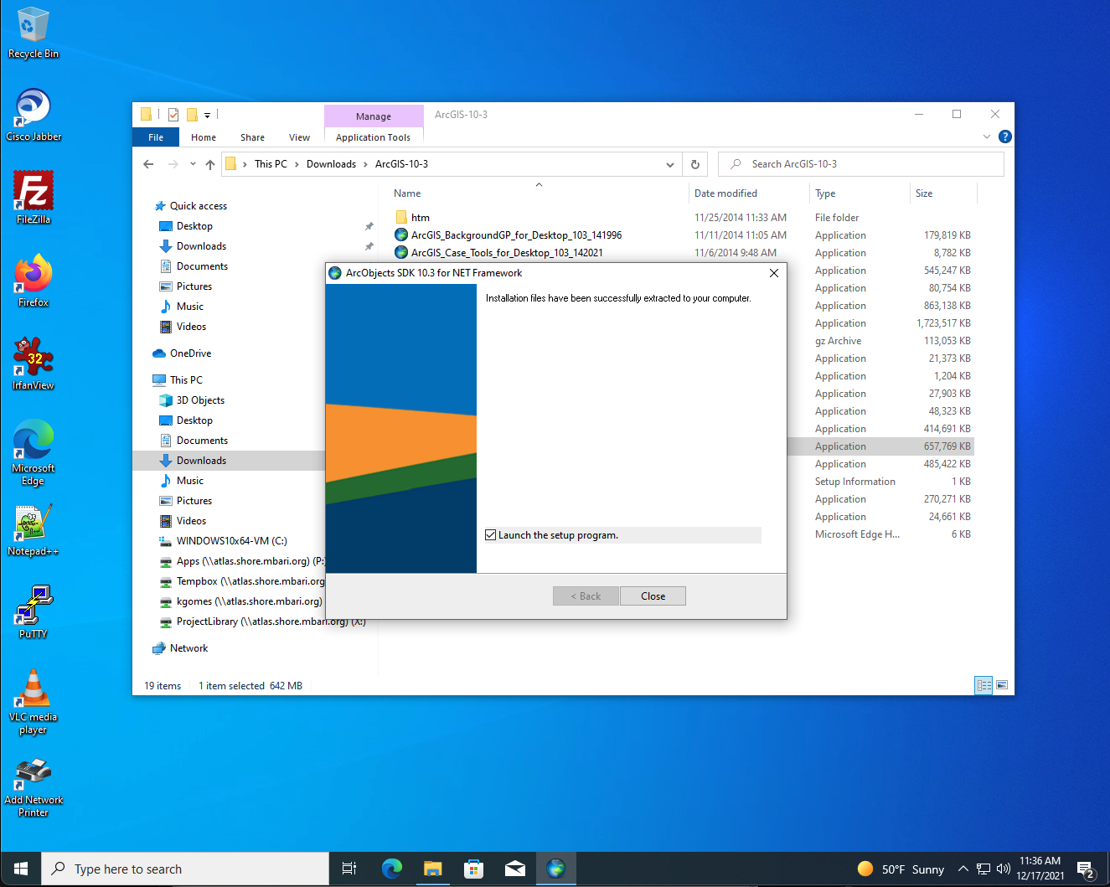Select VLC media player desktop icon
This screenshot has height=887, width=1110.
click(x=34, y=702)
